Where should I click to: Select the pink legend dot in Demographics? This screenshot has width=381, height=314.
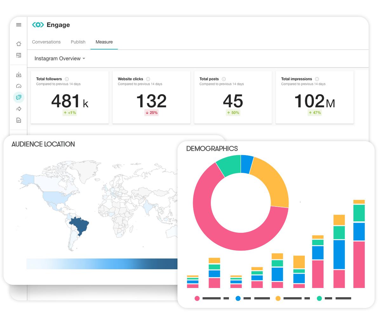pyautogui.click(x=197, y=298)
